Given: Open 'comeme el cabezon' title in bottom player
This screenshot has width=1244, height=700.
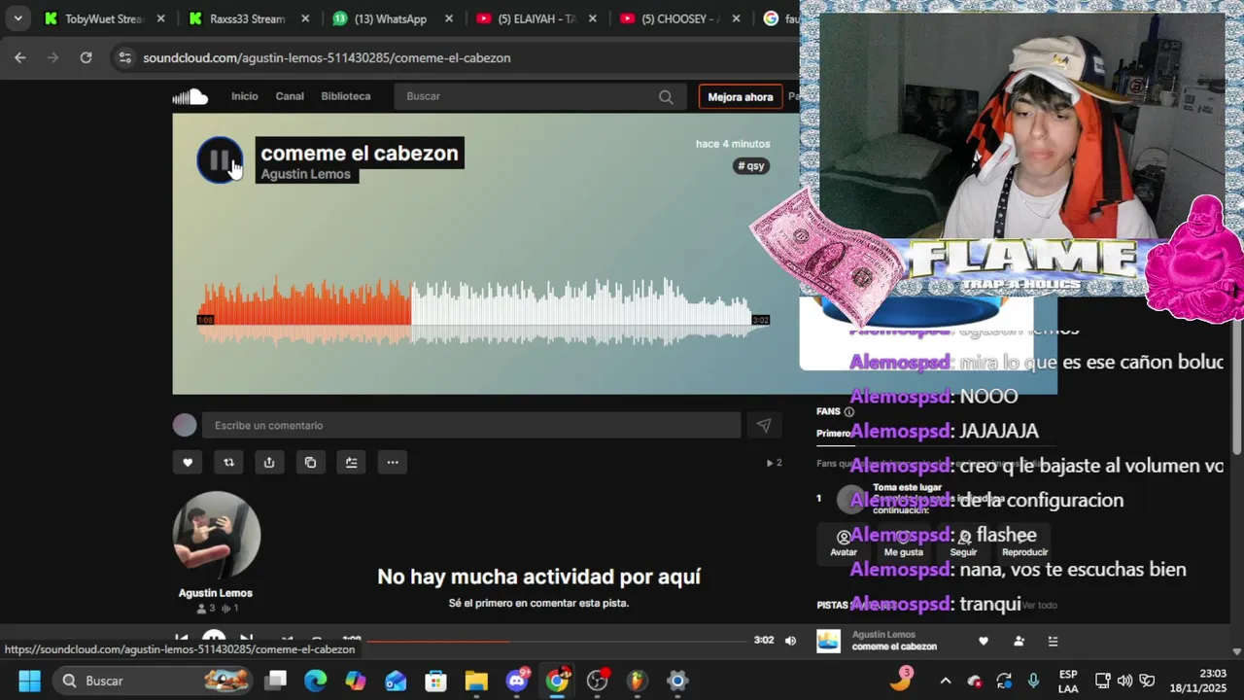Looking at the screenshot, I should (x=894, y=647).
